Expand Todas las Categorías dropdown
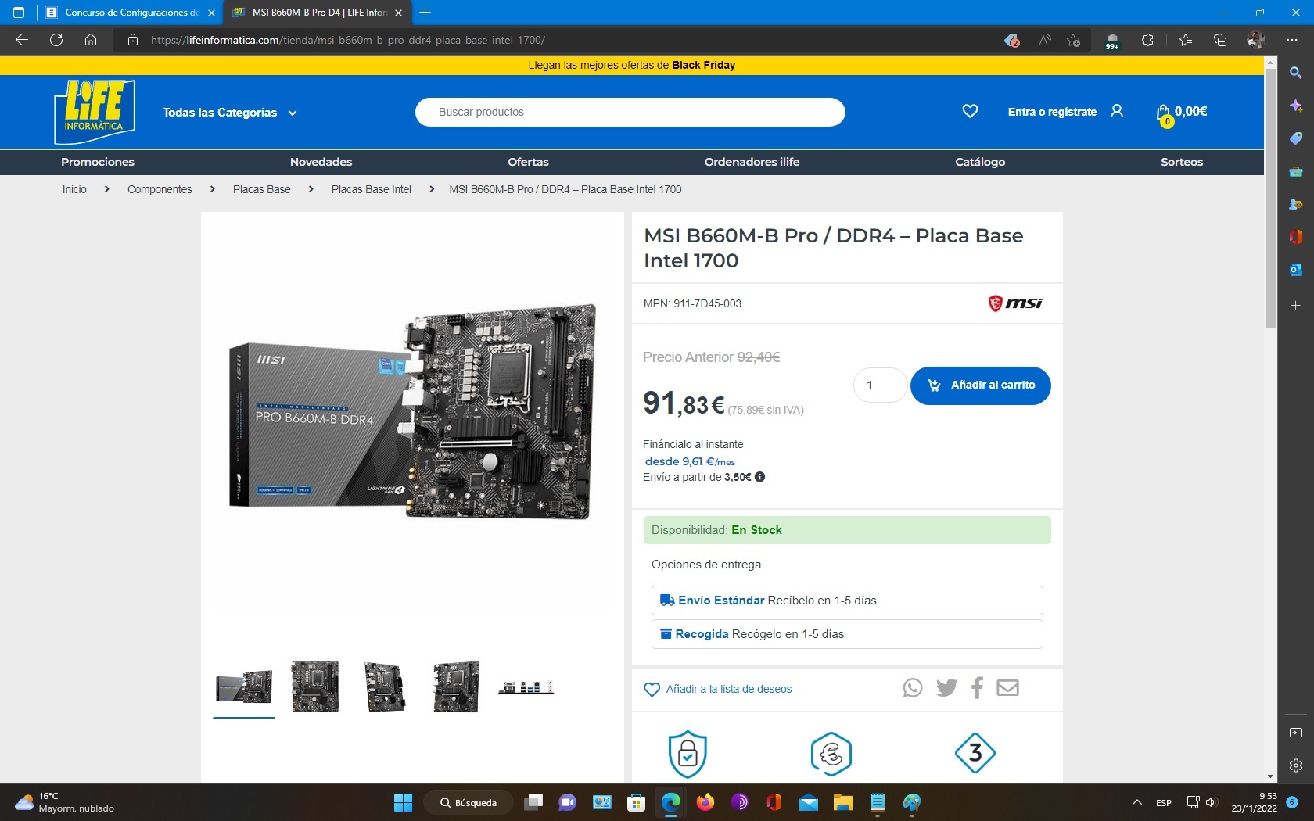The height and width of the screenshot is (821, 1314). (x=229, y=113)
